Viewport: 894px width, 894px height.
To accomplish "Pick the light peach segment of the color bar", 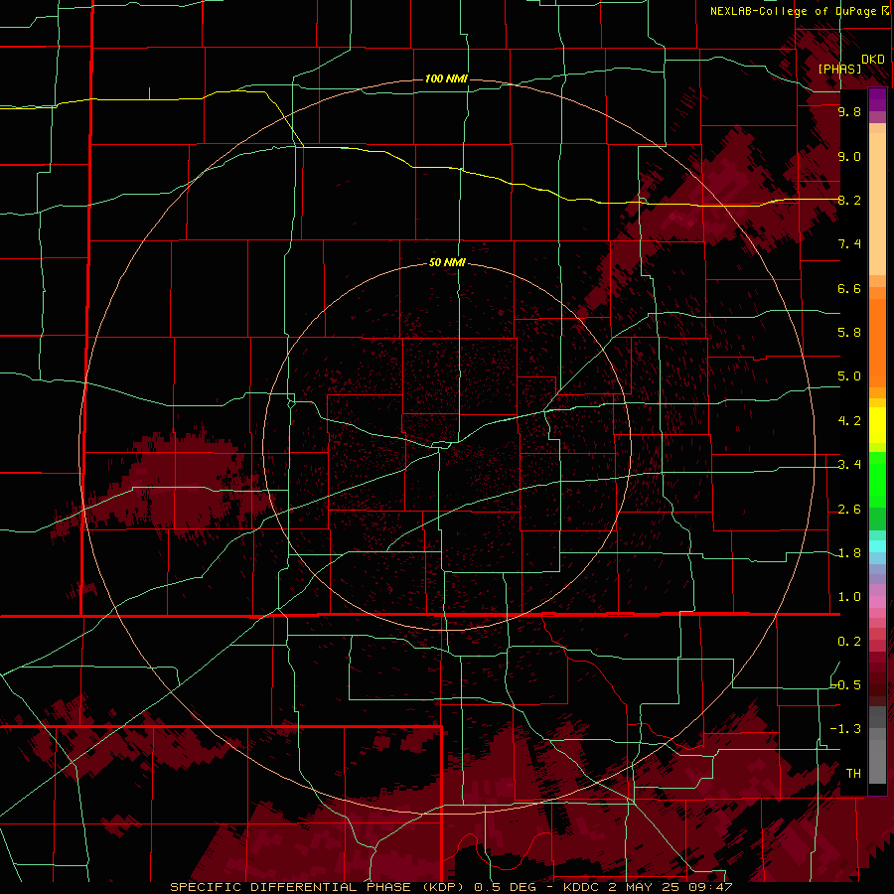I will (x=877, y=206).
